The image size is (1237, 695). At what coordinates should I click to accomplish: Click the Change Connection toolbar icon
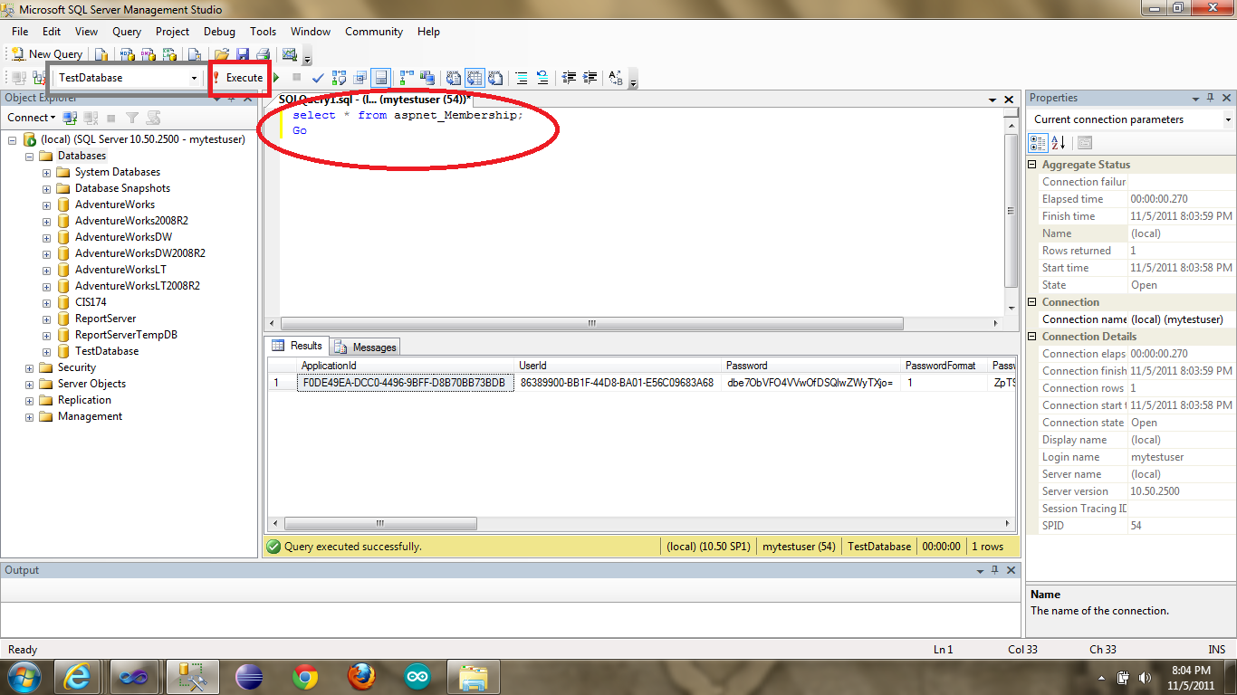tap(38, 78)
